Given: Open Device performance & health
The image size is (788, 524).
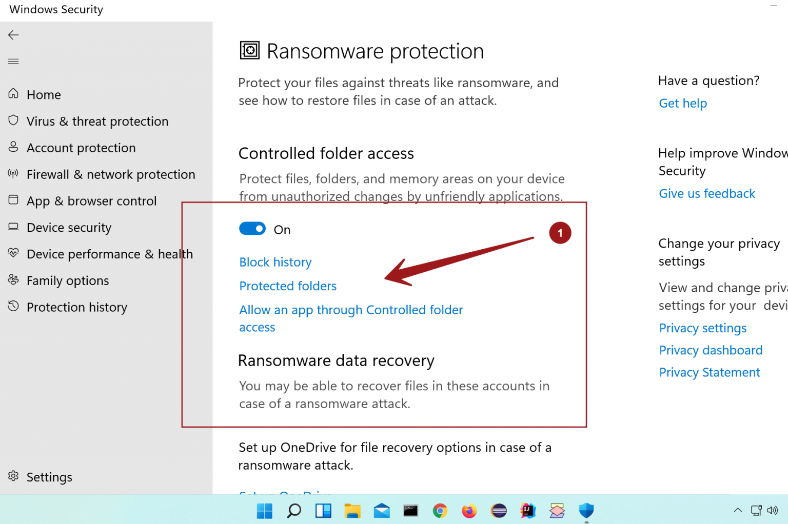Looking at the screenshot, I should coord(109,254).
